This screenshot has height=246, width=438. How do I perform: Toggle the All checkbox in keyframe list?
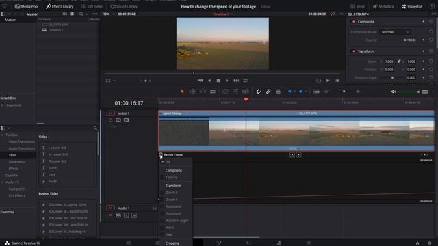point(162,162)
